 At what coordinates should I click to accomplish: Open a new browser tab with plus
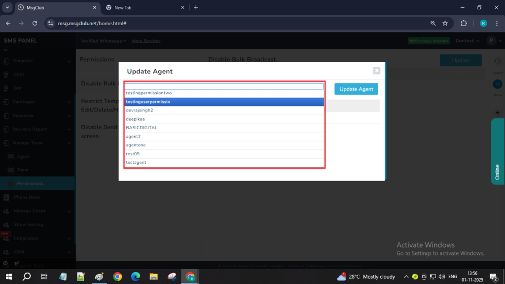click(x=196, y=7)
